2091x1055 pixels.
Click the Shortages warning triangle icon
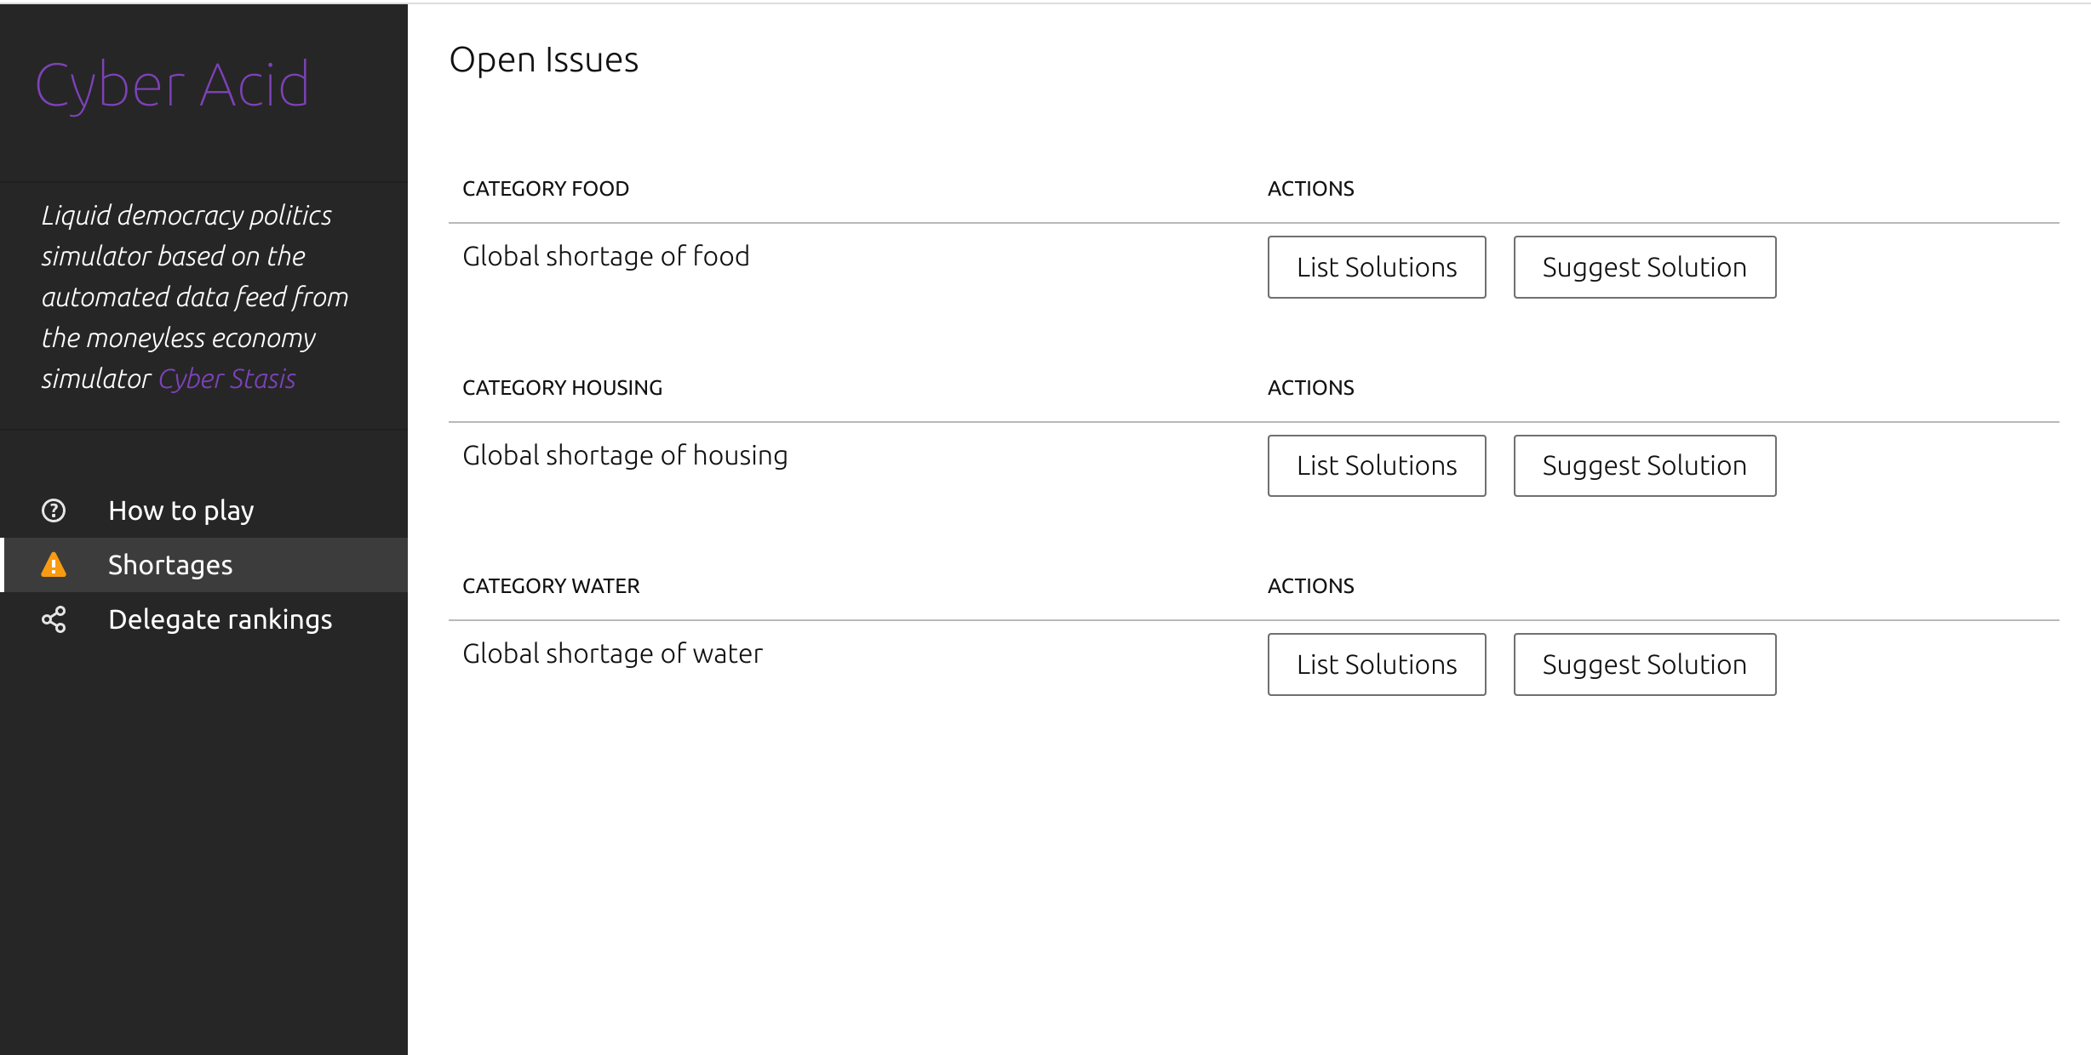[x=54, y=565]
